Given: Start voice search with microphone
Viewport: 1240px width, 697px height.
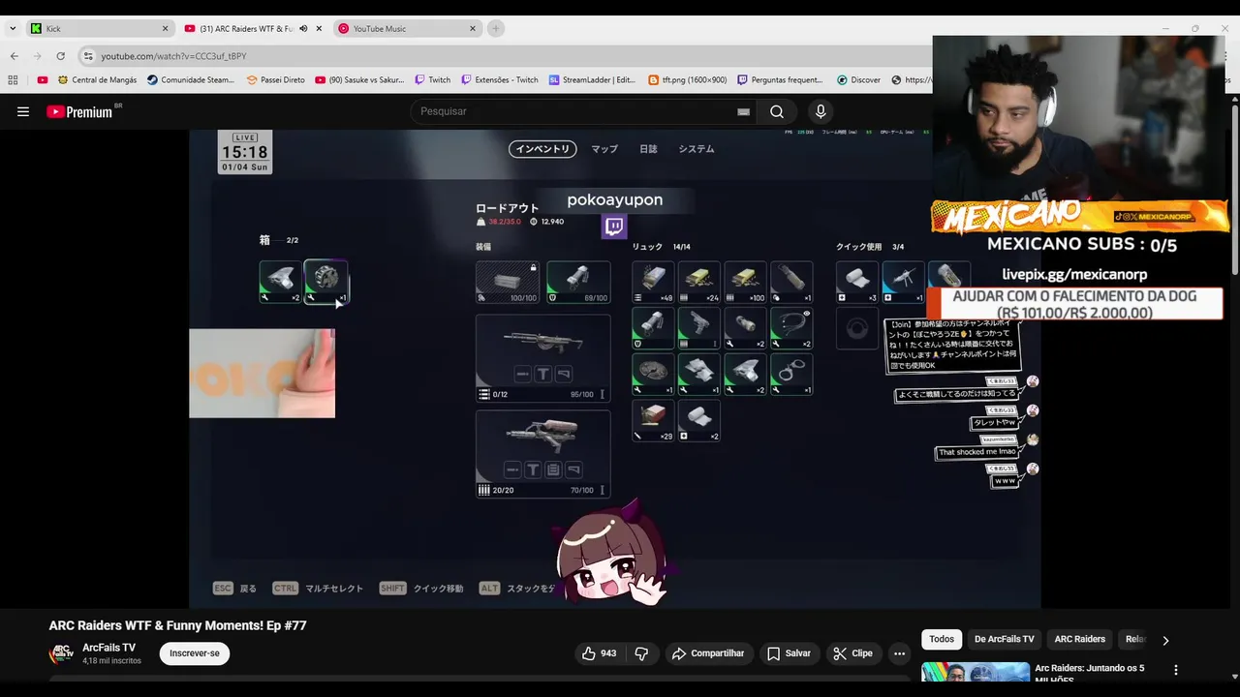Looking at the screenshot, I should click(x=821, y=111).
